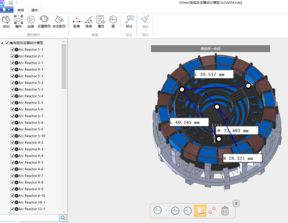Screen dimensions: 288x223
Task: Click the gear icon of Arc Reactor 18-1
Action: click(x=17, y=202)
